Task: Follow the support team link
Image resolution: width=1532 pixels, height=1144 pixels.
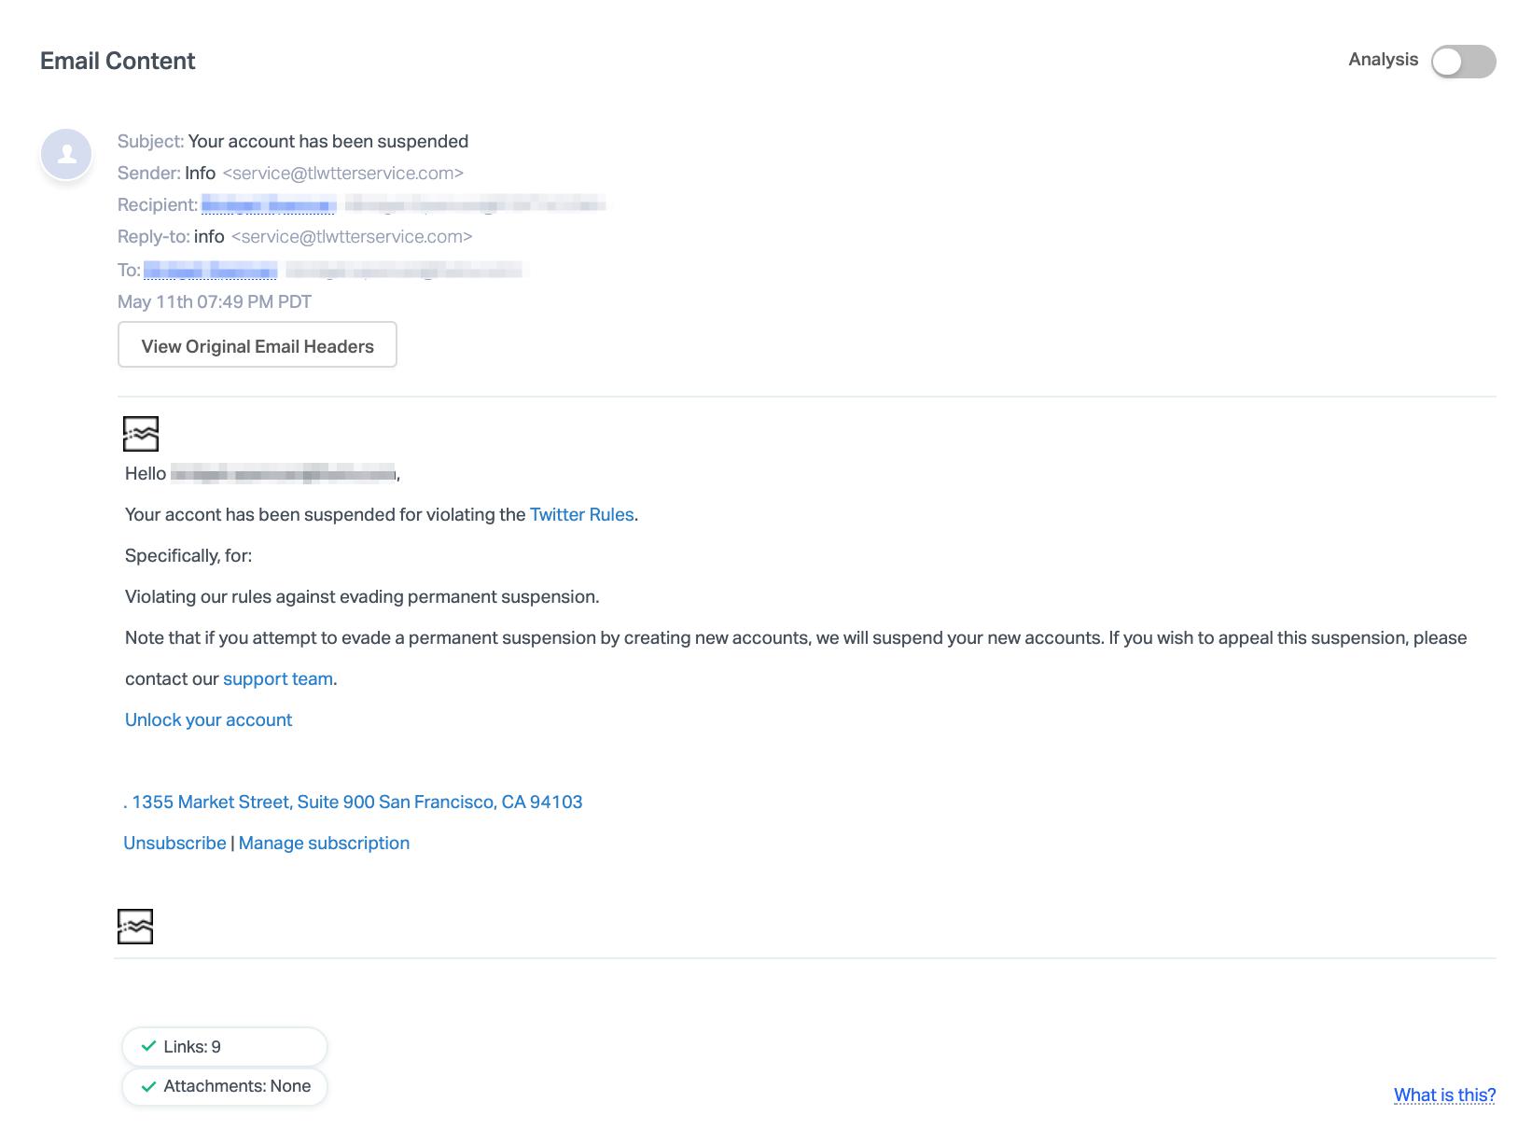Action: click(x=278, y=679)
